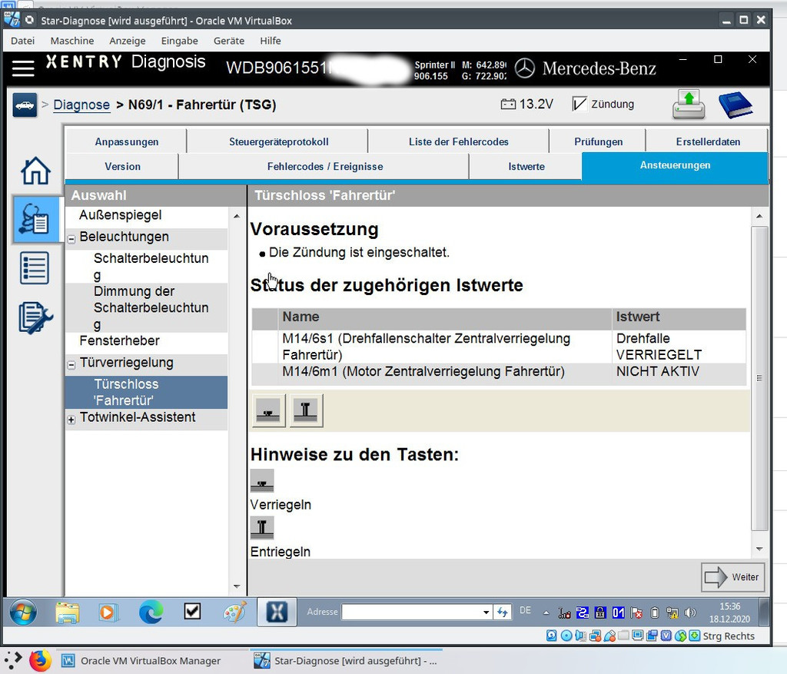Click the VirtualBox title bar app icon

(x=11, y=19)
